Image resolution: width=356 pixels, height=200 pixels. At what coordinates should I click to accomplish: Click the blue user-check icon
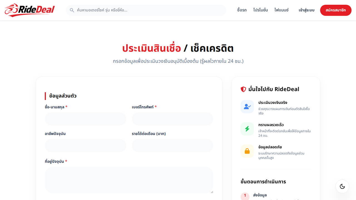(x=247, y=107)
